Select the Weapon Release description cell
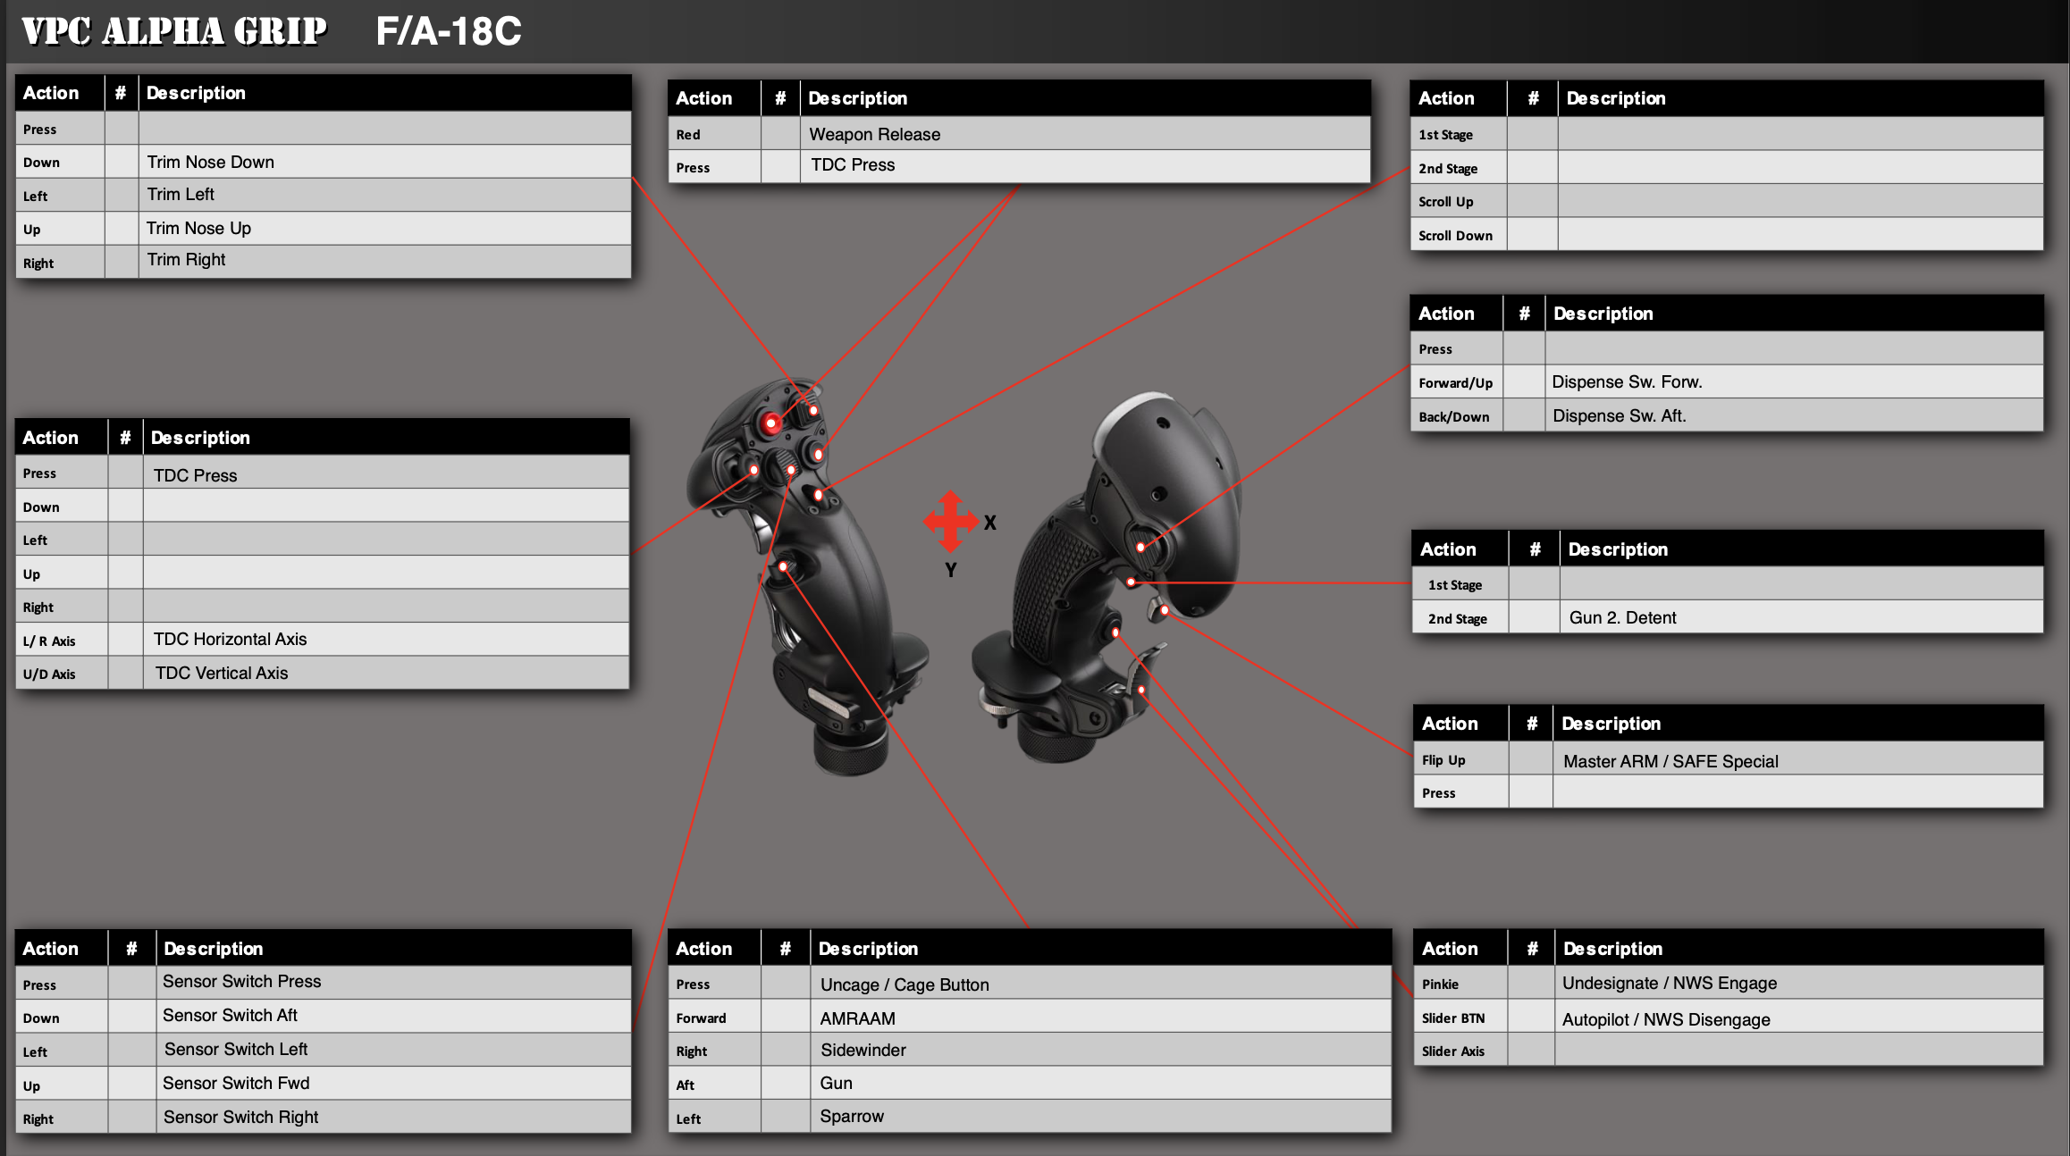Screen dimensions: 2070x1156 875,134
